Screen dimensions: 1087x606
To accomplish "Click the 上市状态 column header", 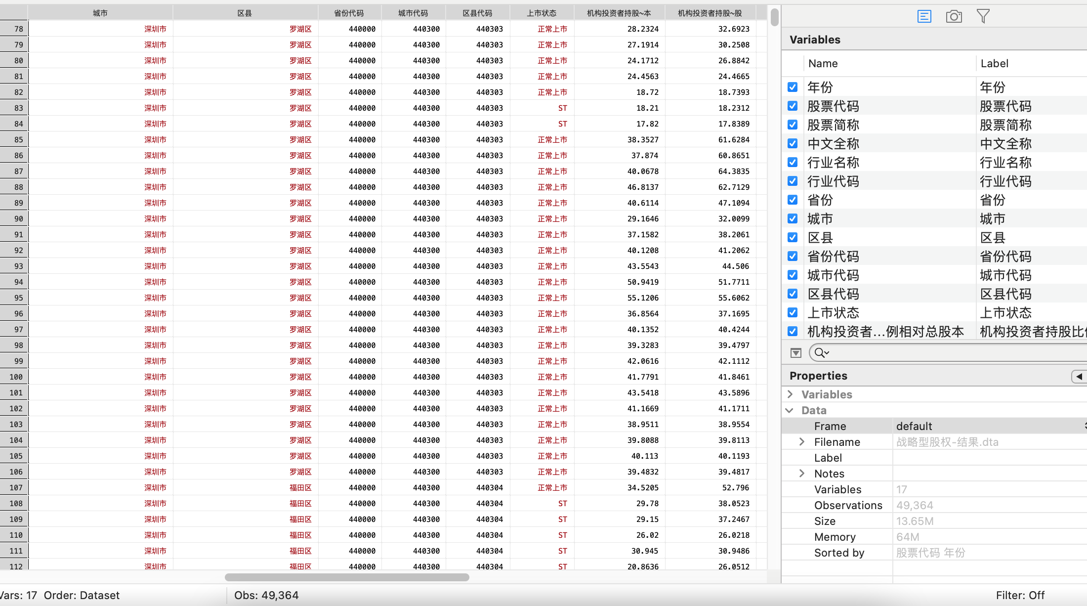I will coord(542,13).
